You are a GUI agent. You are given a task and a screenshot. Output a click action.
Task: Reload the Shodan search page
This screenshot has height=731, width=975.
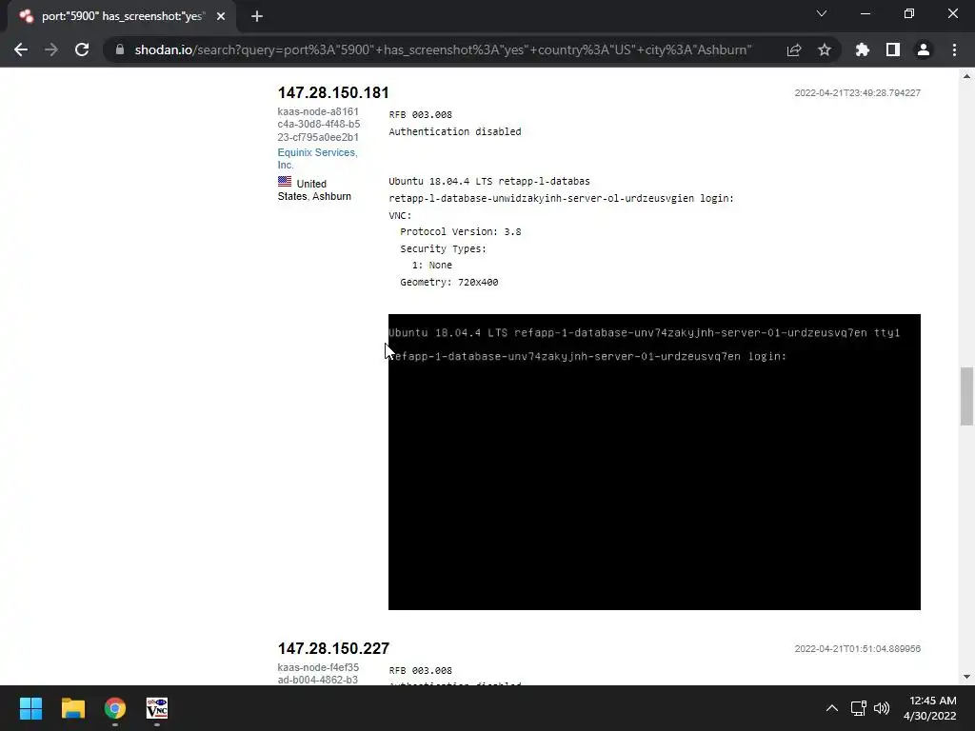[x=82, y=49]
